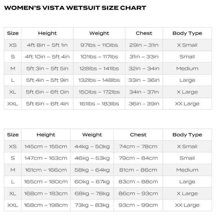
Task: Click the Weight header above the kg values
Action: pyautogui.click(x=92, y=135)
